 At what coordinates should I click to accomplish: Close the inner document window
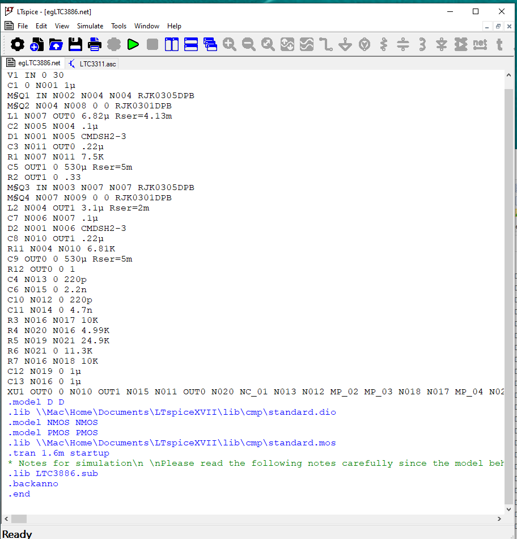click(509, 26)
